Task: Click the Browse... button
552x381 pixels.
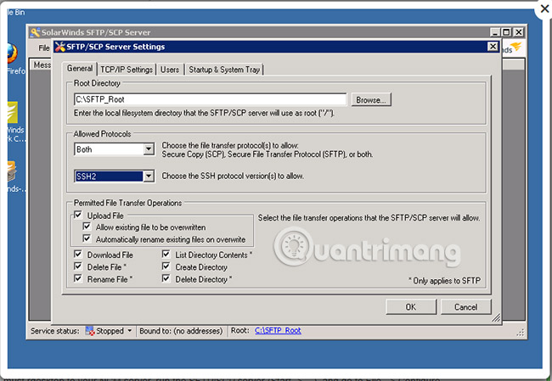Action: coord(371,100)
